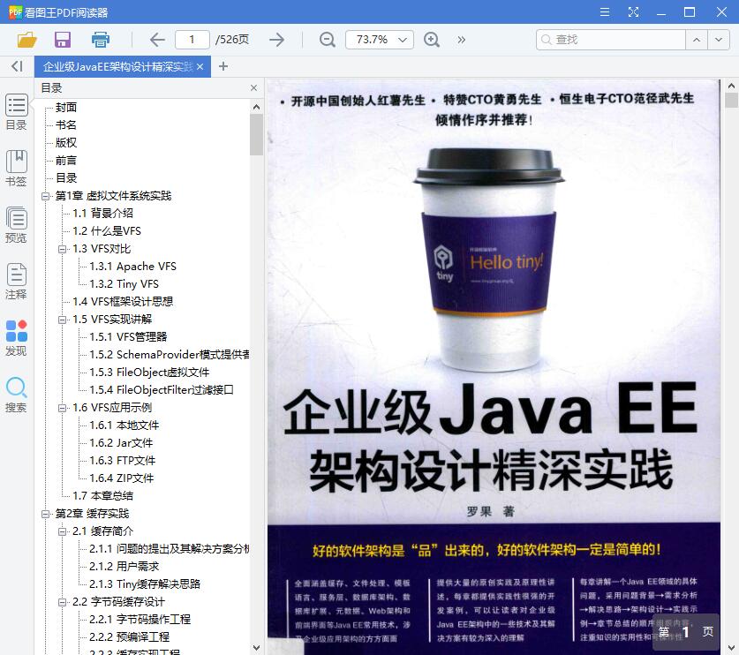
Task: Jump to 1.7 本章总结
Action: [102, 496]
